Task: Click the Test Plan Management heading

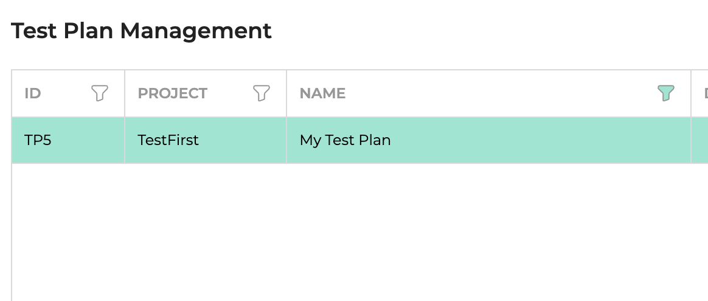Action: tap(141, 30)
